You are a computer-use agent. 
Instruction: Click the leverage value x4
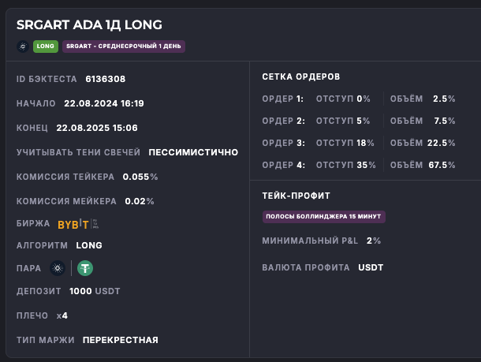pyautogui.click(x=62, y=315)
